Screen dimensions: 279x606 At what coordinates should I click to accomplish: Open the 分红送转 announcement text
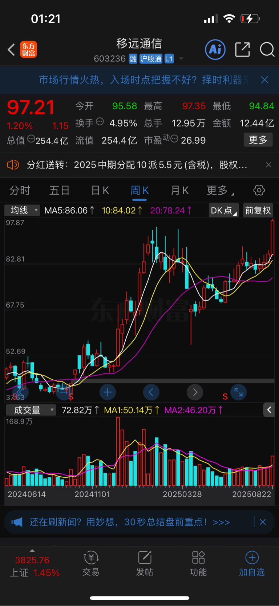click(x=137, y=165)
